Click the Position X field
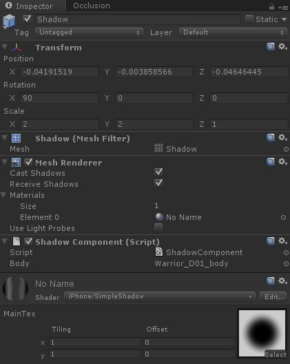Screen dimensions: 290x364 click(59, 72)
